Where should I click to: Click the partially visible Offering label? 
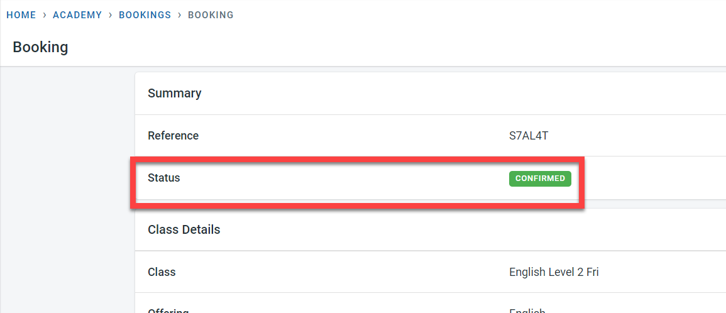168,310
